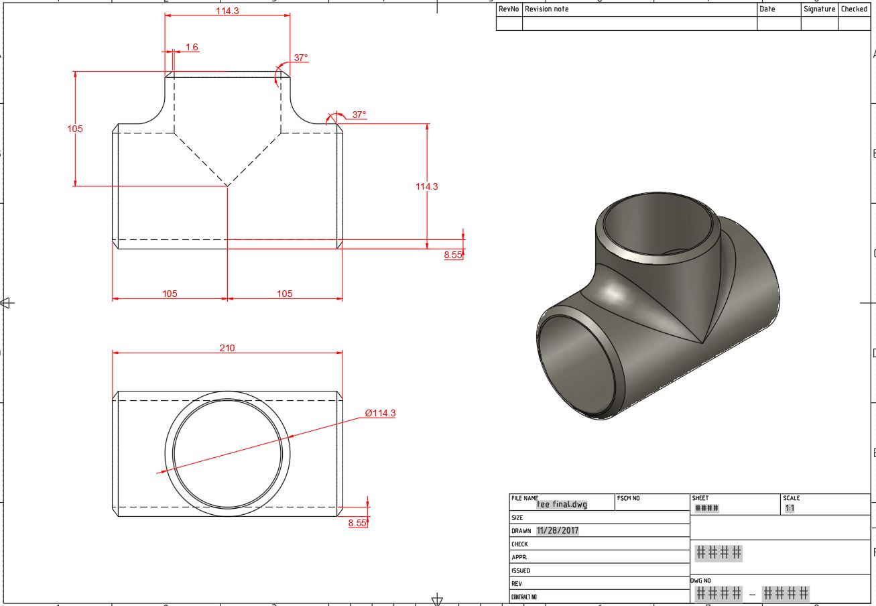876x606 pixels.
Task: Select the 1:1 scale value
Action: (788, 507)
